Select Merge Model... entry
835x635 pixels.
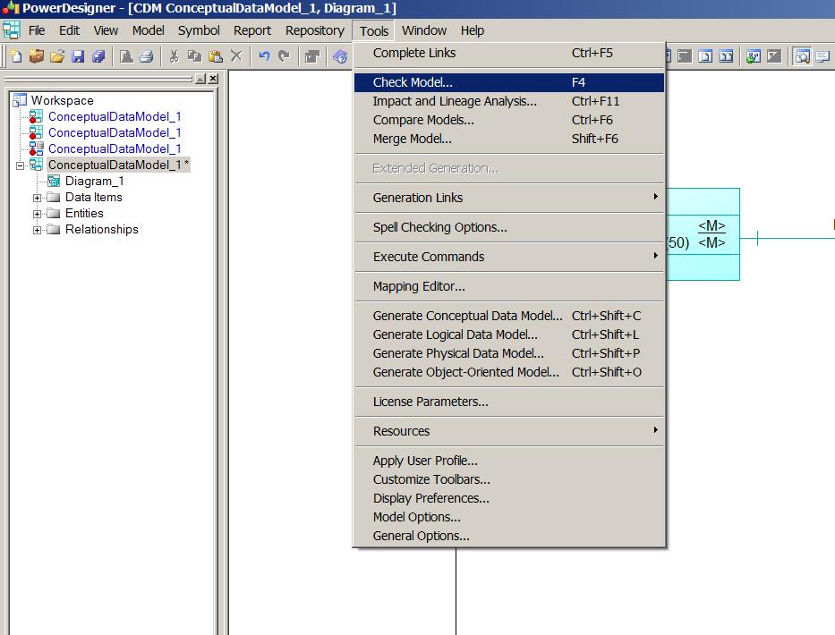pyautogui.click(x=509, y=139)
